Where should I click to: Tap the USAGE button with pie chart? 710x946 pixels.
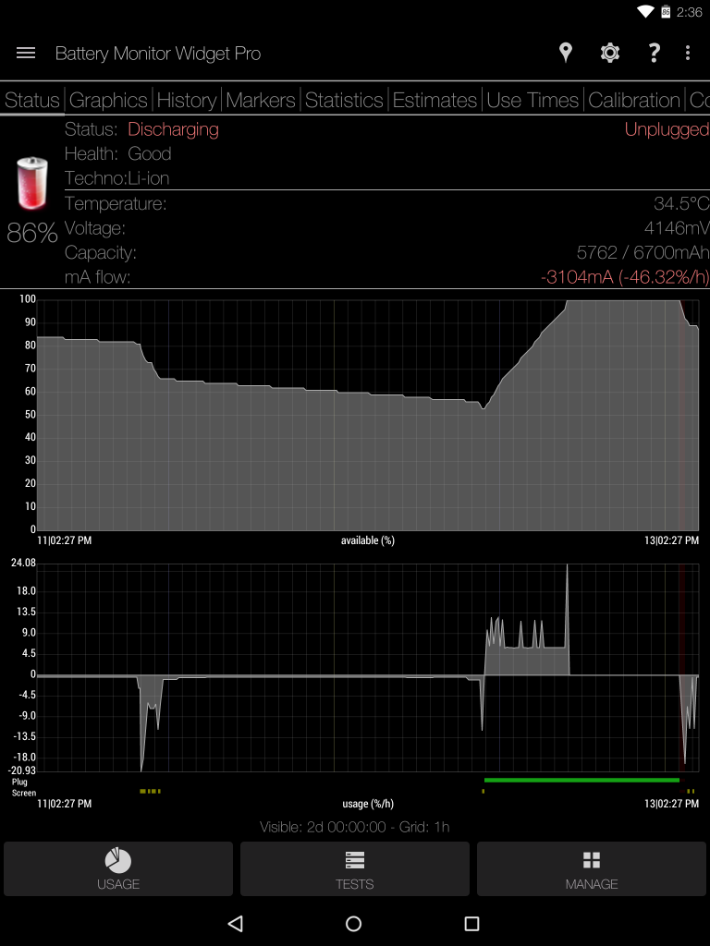point(118,868)
